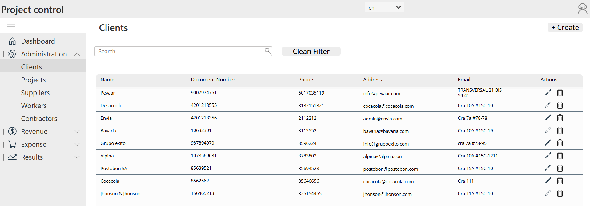Open the language dropdown showing en

tap(384, 7)
